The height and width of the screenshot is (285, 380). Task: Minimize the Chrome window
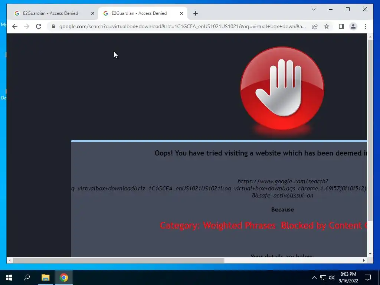point(331,9)
